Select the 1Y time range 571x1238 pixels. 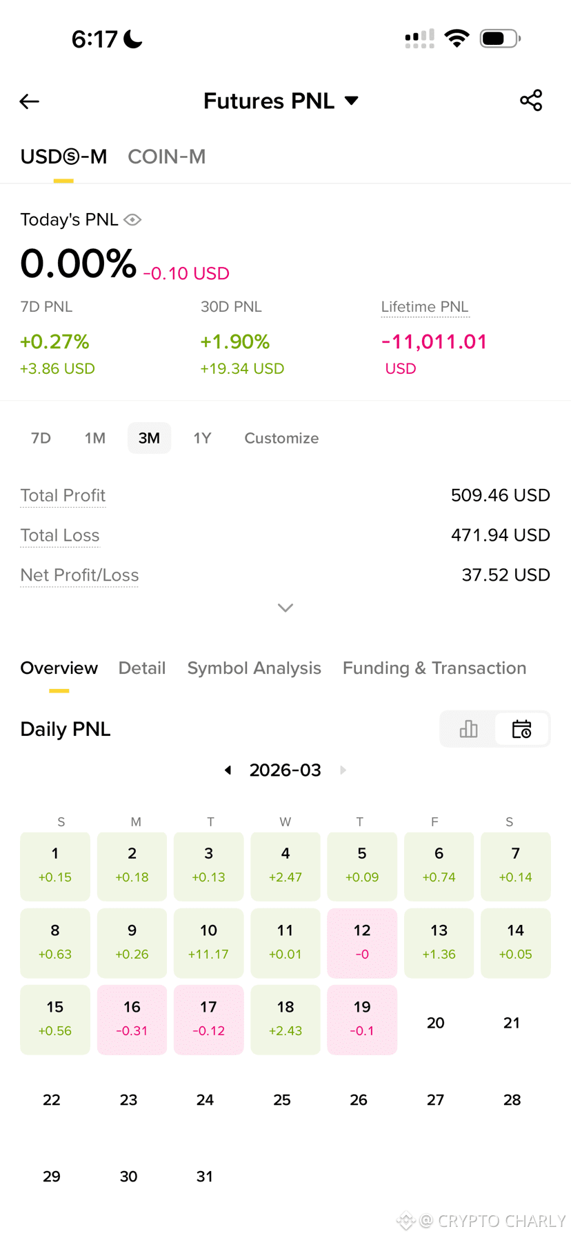pos(202,438)
